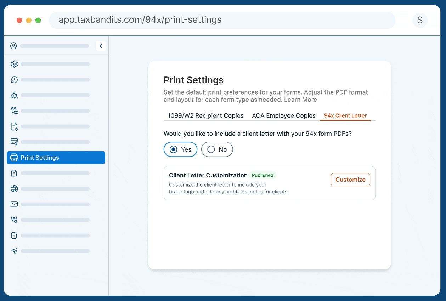Open the globe icon in sidebar
Viewport: 446px width, 301px height.
click(14, 189)
